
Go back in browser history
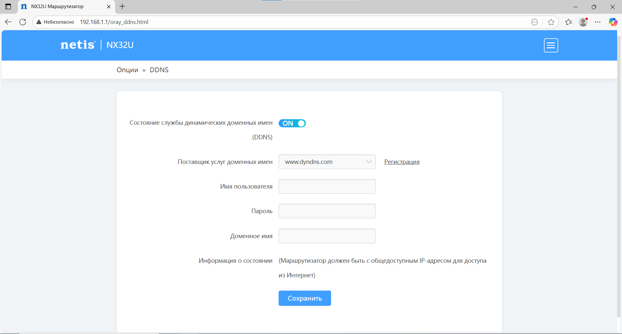[x=8, y=22]
